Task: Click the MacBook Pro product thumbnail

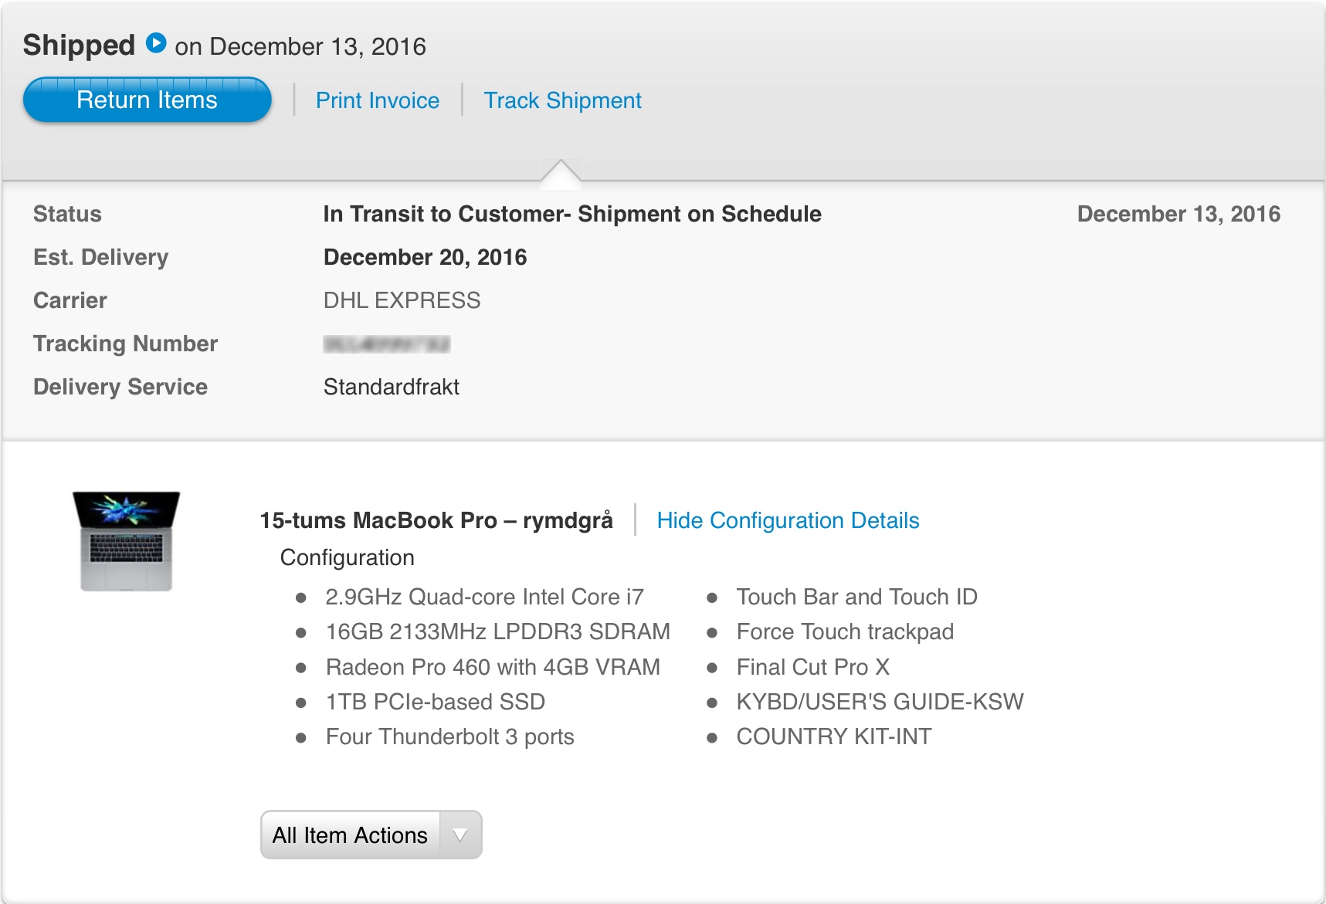Action: 127,541
